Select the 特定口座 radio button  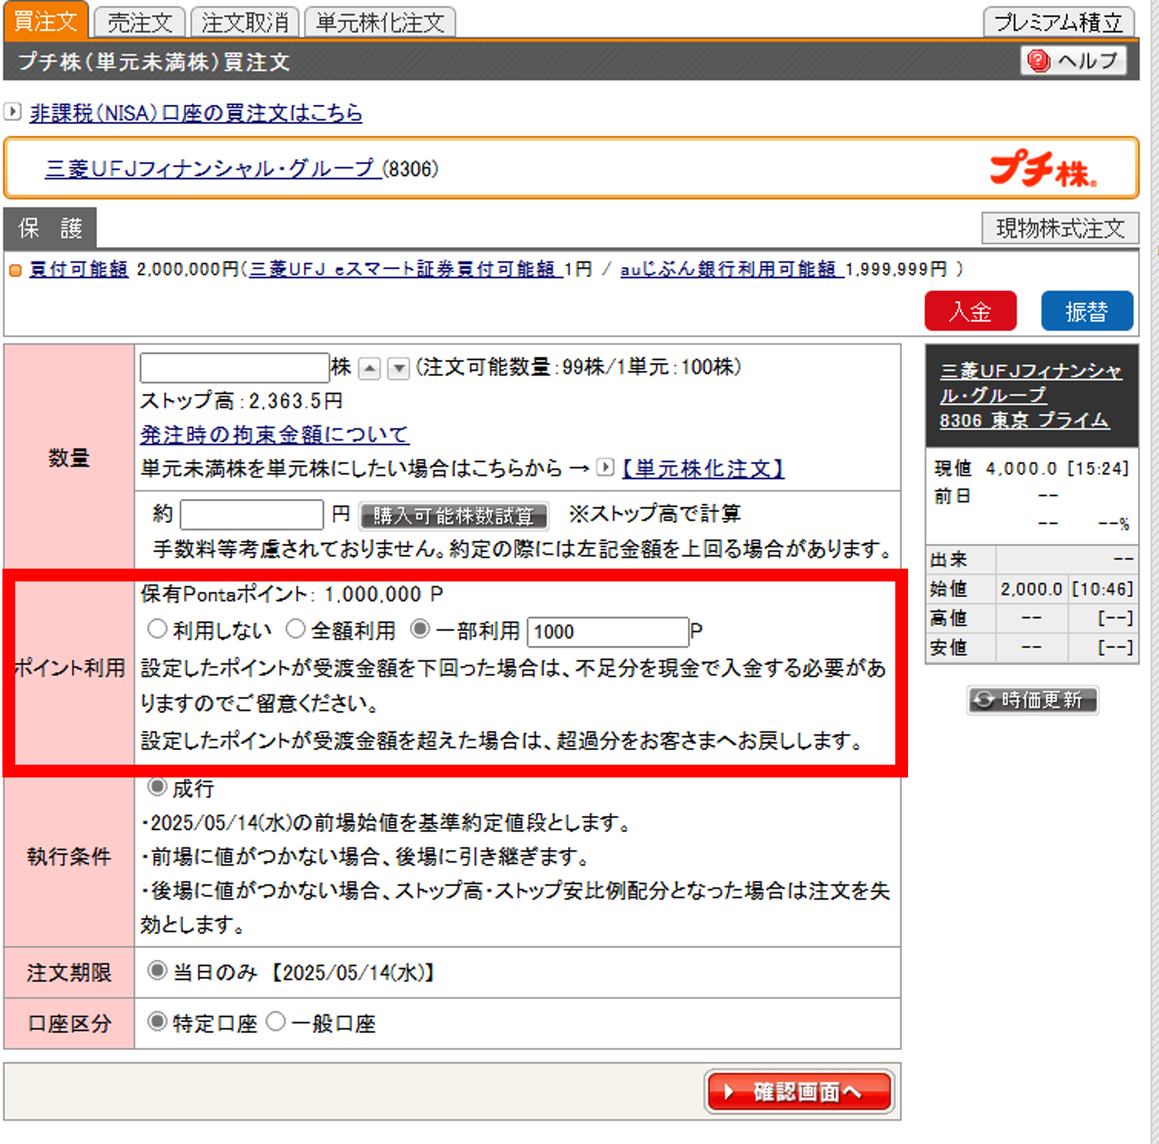157,1021
